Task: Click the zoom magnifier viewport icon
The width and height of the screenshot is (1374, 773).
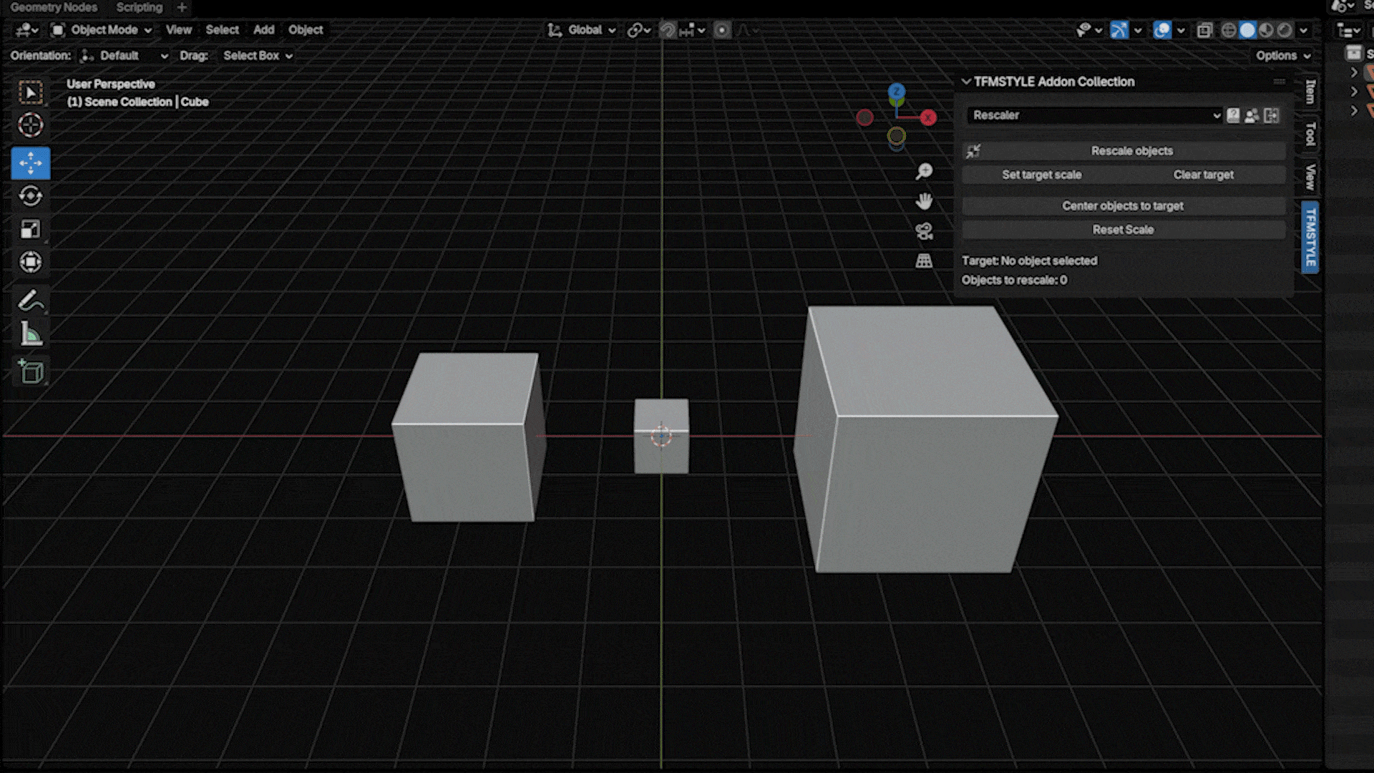Action: point(924,171)
